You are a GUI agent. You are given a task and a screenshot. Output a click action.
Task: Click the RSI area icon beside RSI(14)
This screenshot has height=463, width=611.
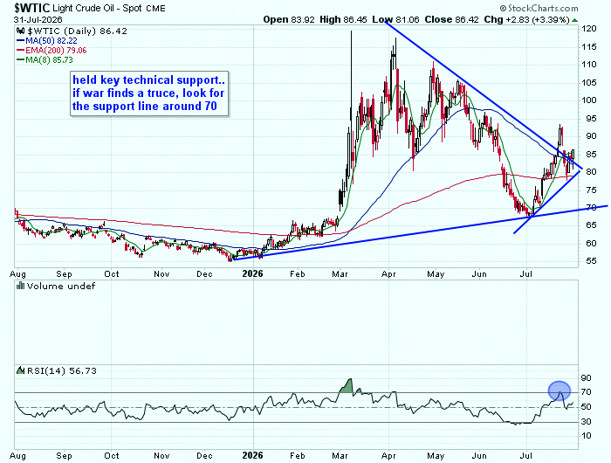(x=20, y=370)
